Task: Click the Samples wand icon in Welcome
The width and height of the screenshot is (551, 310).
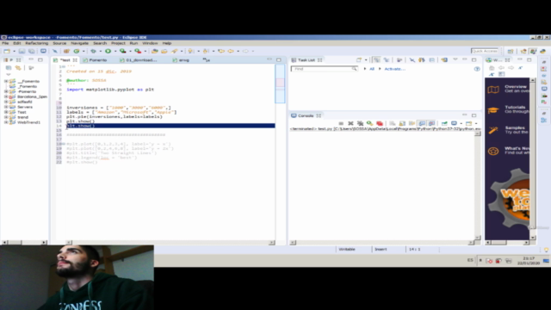Action: pyautogui.click(x=493, y=130)
